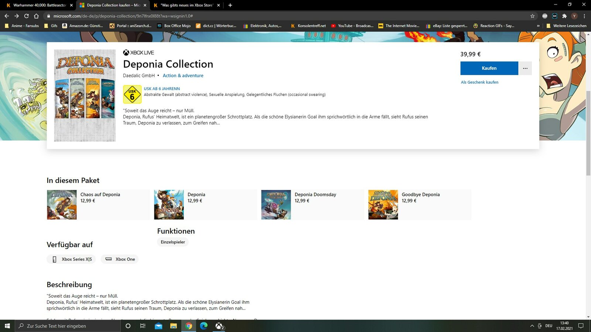The image size is (591, 332).
Task: Open the Xbox app on the taskbar
Action: point(219,326)
